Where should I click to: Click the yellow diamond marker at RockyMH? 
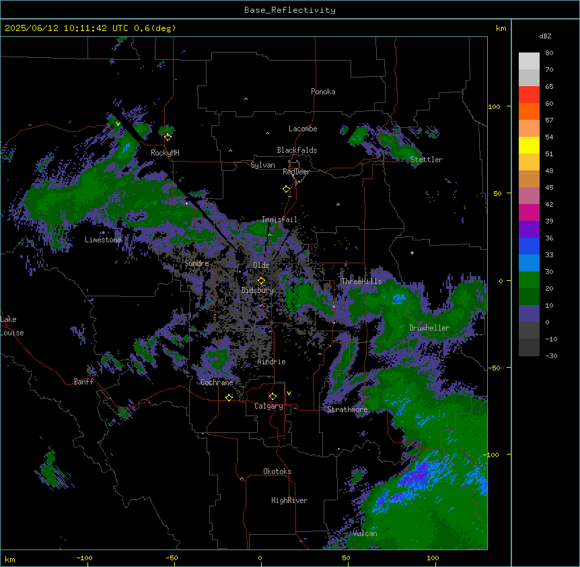coord(168,137)
